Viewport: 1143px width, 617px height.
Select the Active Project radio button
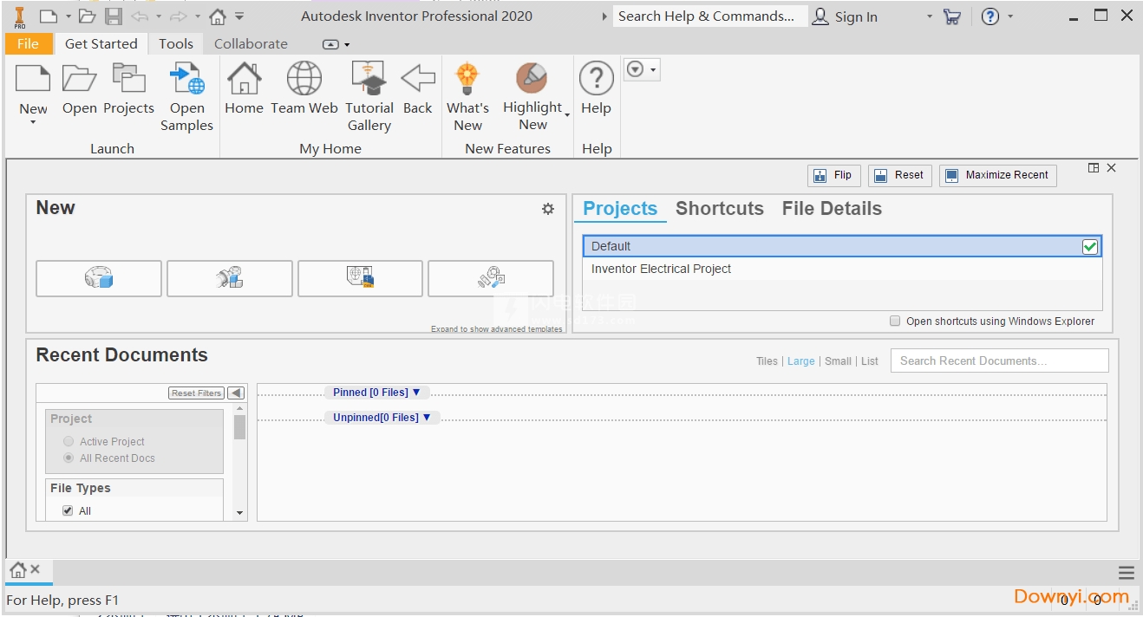pyautogui.click(x=69, y=441)
